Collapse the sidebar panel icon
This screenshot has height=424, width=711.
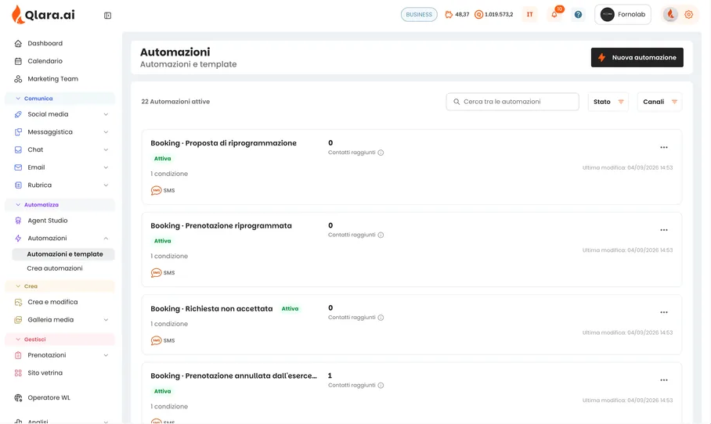pyautogui.click(x=107, y=16)
